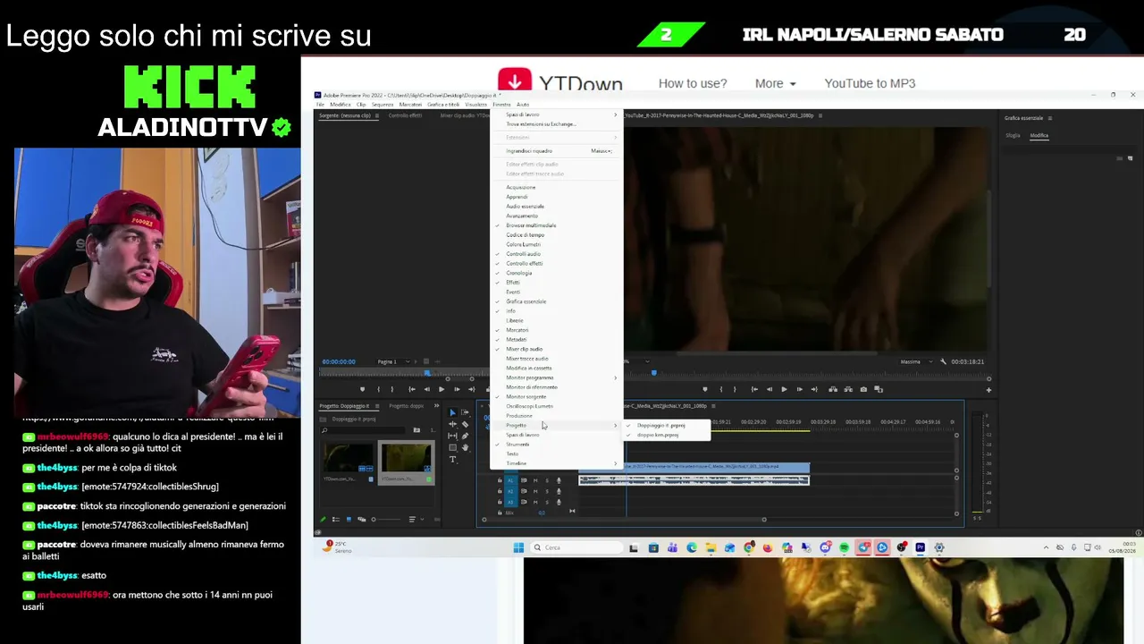Select the Hand tool

pyautogui.click(x=465, y=447)
